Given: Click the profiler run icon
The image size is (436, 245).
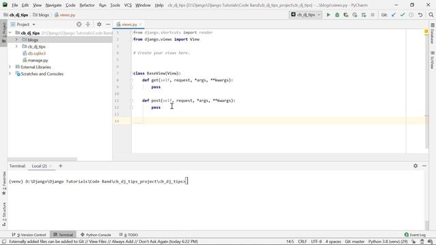Looking at the screenshot, I should [355, 15].
